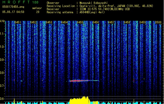Click the meteor count value 20
Viewport: 164px width, 104px height.
pos(38,12)
